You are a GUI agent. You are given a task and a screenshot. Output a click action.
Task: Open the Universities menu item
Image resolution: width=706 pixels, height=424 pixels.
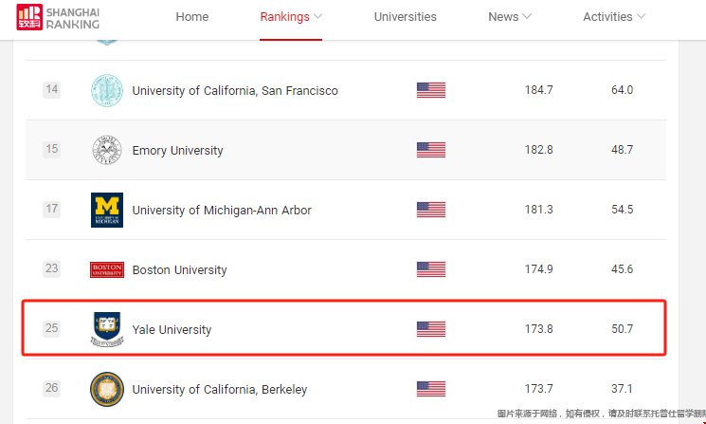(x=406, y=17)
